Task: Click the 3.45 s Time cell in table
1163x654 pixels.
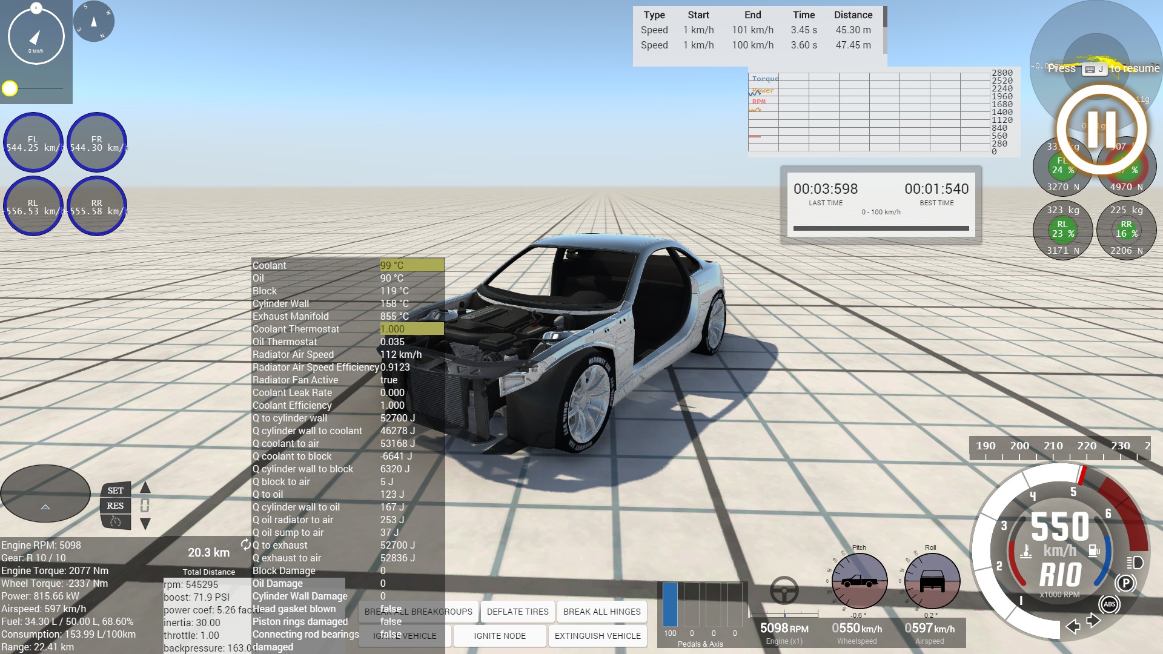Action: [x=804, y=30]
